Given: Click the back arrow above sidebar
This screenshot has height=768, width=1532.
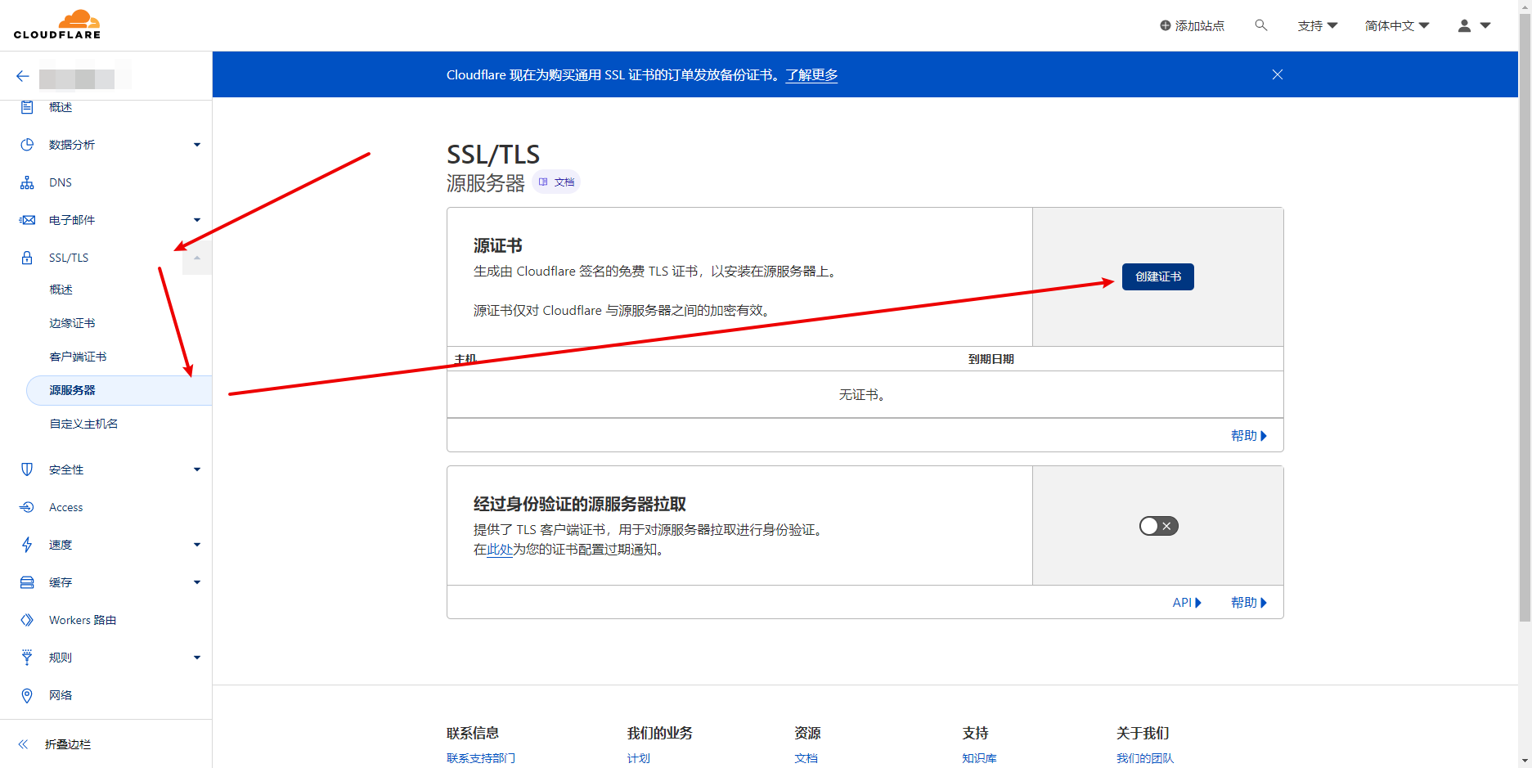Looking at the screenshot, I should 23,76.
